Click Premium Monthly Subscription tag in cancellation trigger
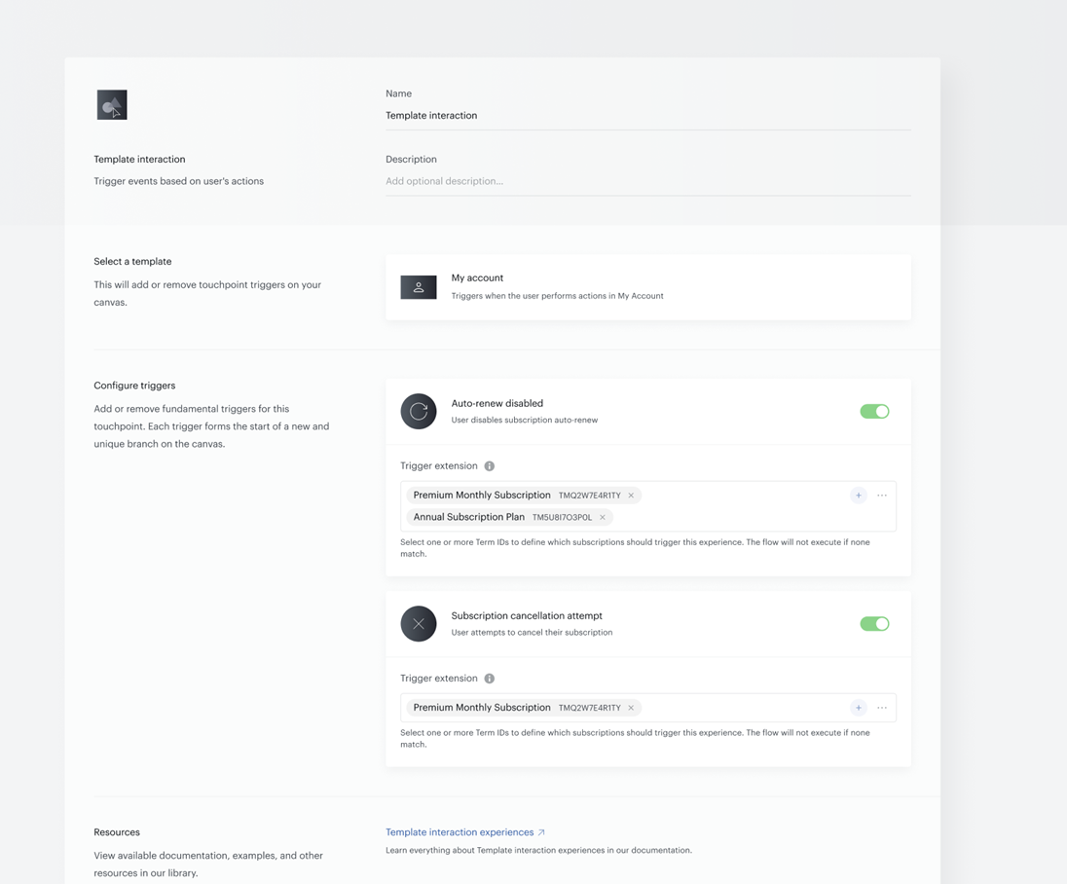1067x884 pixels. pos(524,708)
